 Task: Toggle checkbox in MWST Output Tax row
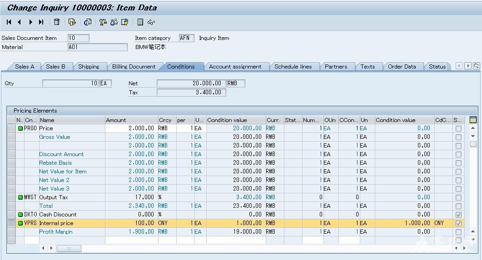pos(458,198)
